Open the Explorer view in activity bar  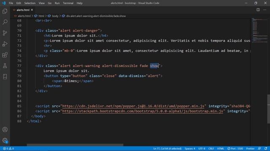(x=5, y=11)
